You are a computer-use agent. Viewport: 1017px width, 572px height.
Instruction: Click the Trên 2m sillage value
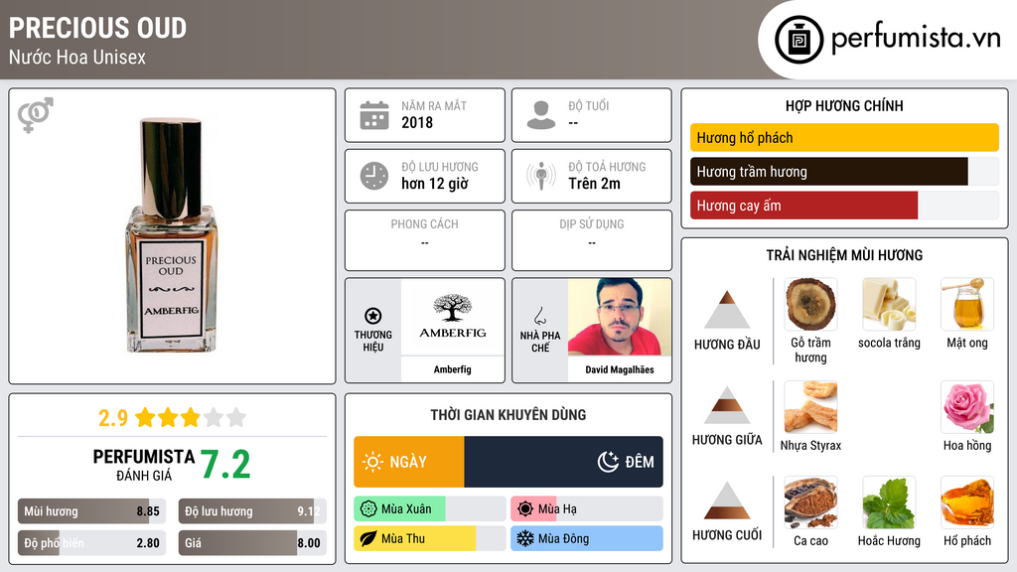(594, 184)
